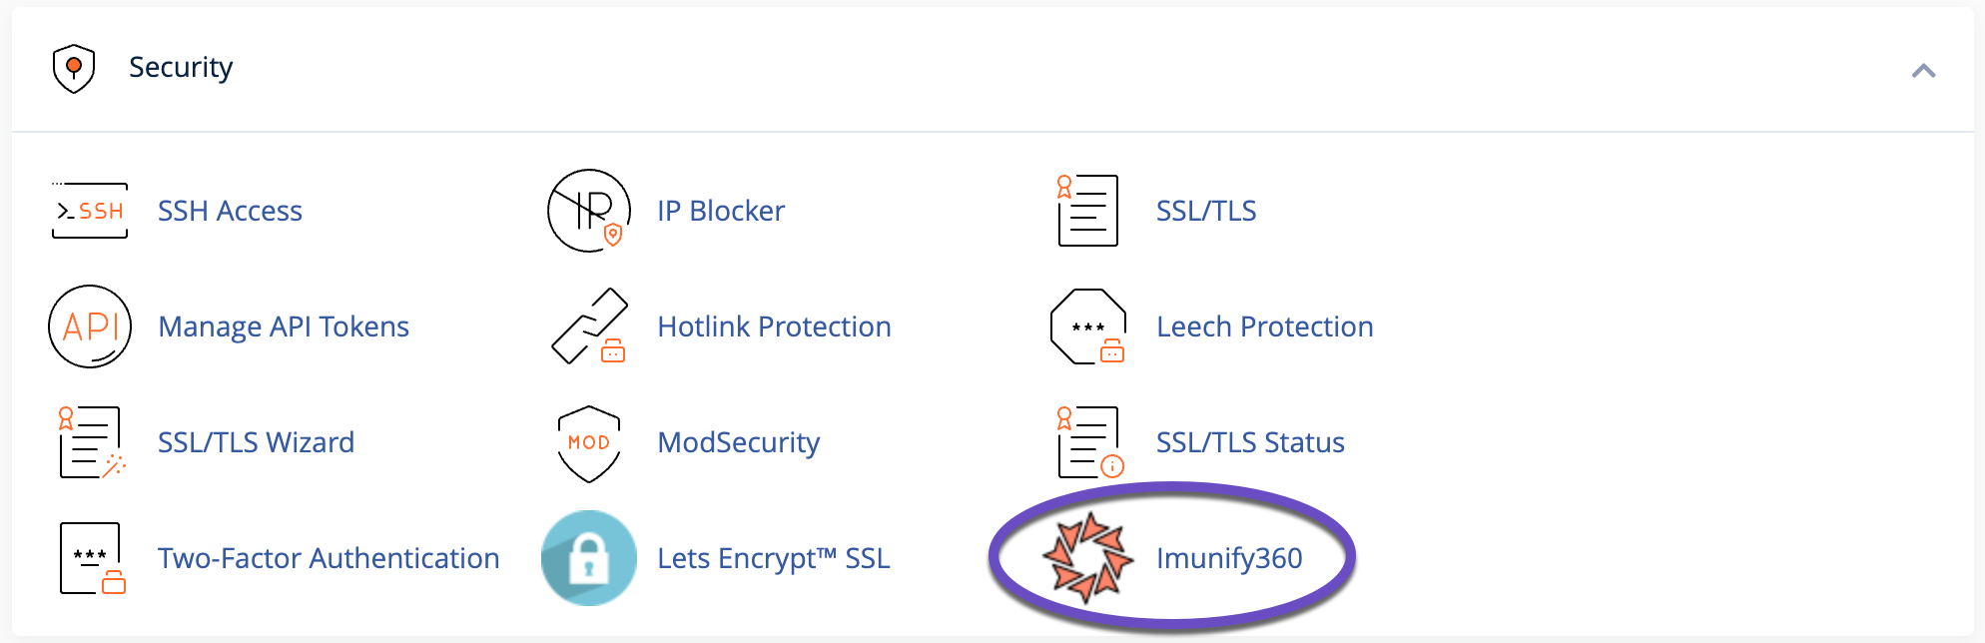Open the SSL/TLS certificate icon
1985x643 pixels.
pos(1087,211)
